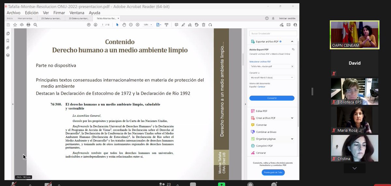Click the help question mark icon
The width and height of the screenshot is (391, 186).
click(x=267, y=19)
